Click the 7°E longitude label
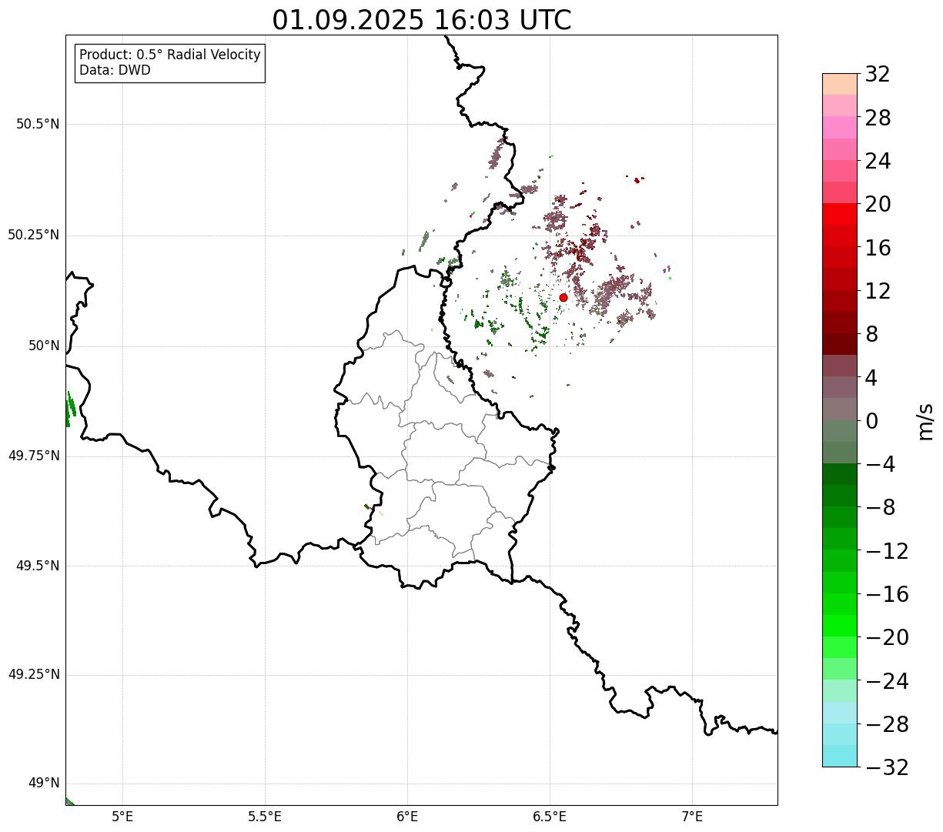Viewport: 943px width, 832px height. tap(692, 817)
